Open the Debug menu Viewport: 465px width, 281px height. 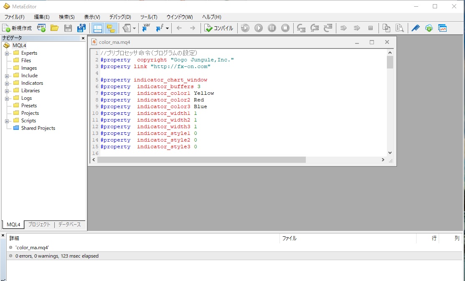pyautogui.click(x=120, y=17)
